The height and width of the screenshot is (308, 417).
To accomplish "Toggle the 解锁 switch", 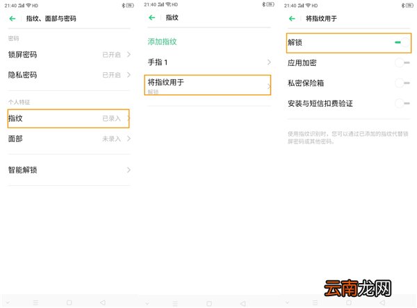I will [x=402, y=42].
